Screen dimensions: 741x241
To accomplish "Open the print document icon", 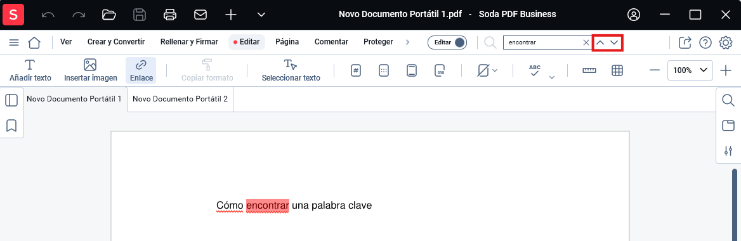I will click(169, 15).
